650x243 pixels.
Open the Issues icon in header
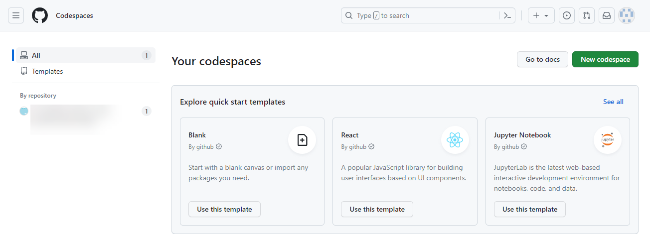click(567, 15)
